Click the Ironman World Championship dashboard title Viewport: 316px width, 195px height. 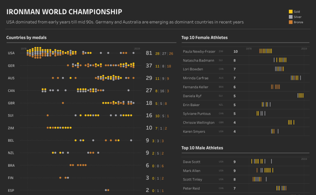(x=64, y=12)
